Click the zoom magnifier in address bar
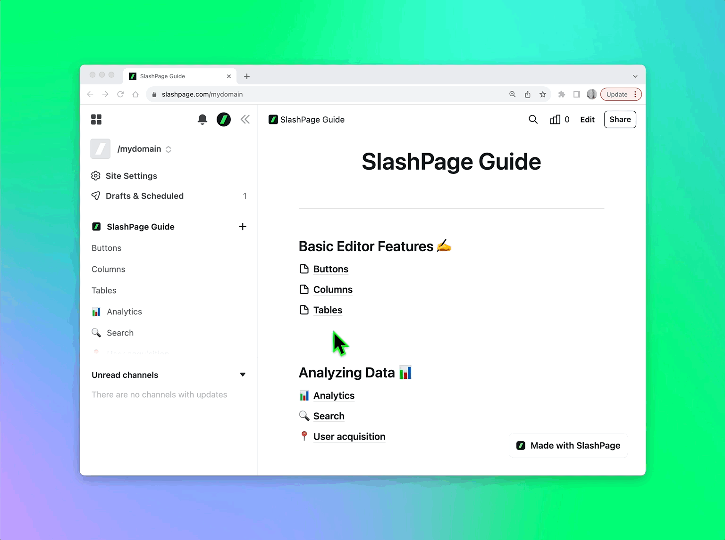Screen dimensions: 725x540 pyautogui.click(x=513, y=94)
